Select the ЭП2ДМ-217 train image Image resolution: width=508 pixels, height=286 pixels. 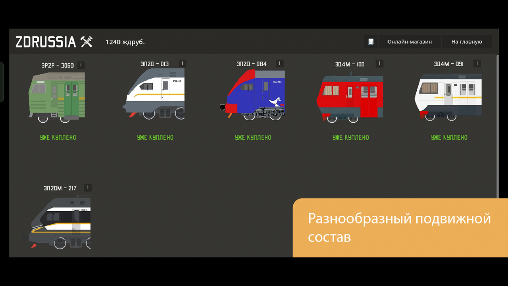[x=60, y=220]
